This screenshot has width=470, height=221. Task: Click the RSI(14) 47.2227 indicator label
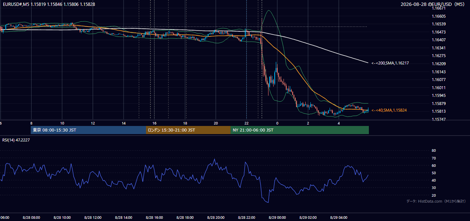pos(16,140)
